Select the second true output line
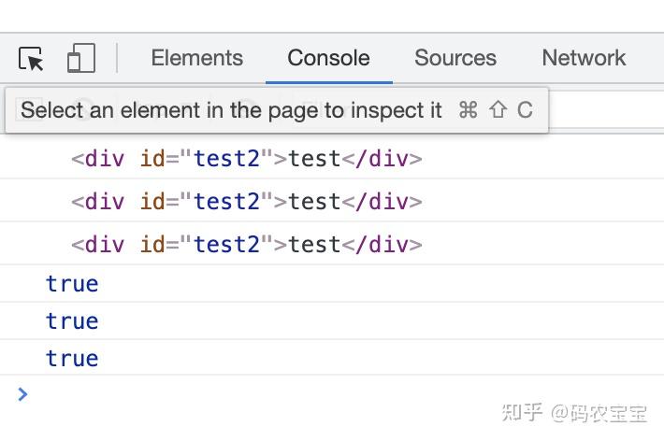This screenshot has width=664, height=441. 72,321
